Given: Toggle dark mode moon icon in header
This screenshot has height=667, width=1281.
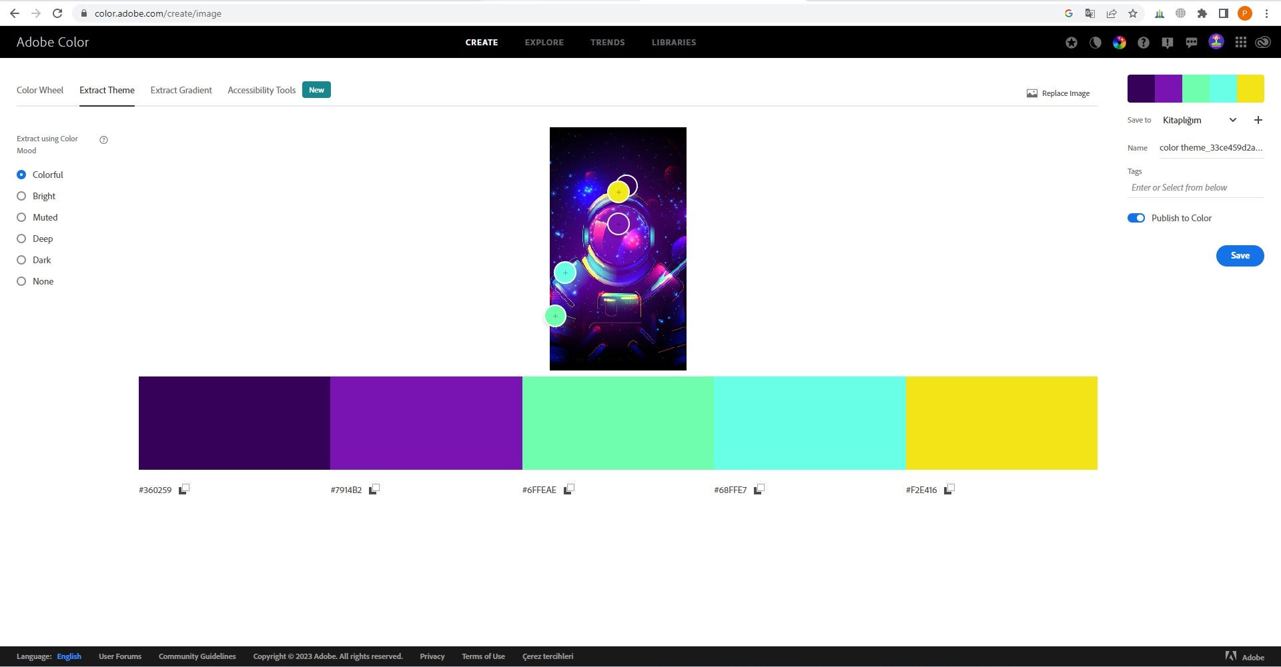Looking at the screenshot, I should click(1096, 43).
